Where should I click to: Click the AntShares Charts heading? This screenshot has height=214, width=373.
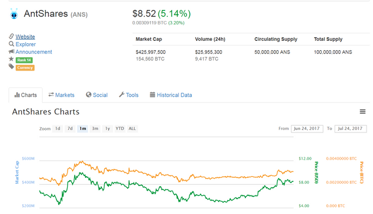click(x=45, y=111)
